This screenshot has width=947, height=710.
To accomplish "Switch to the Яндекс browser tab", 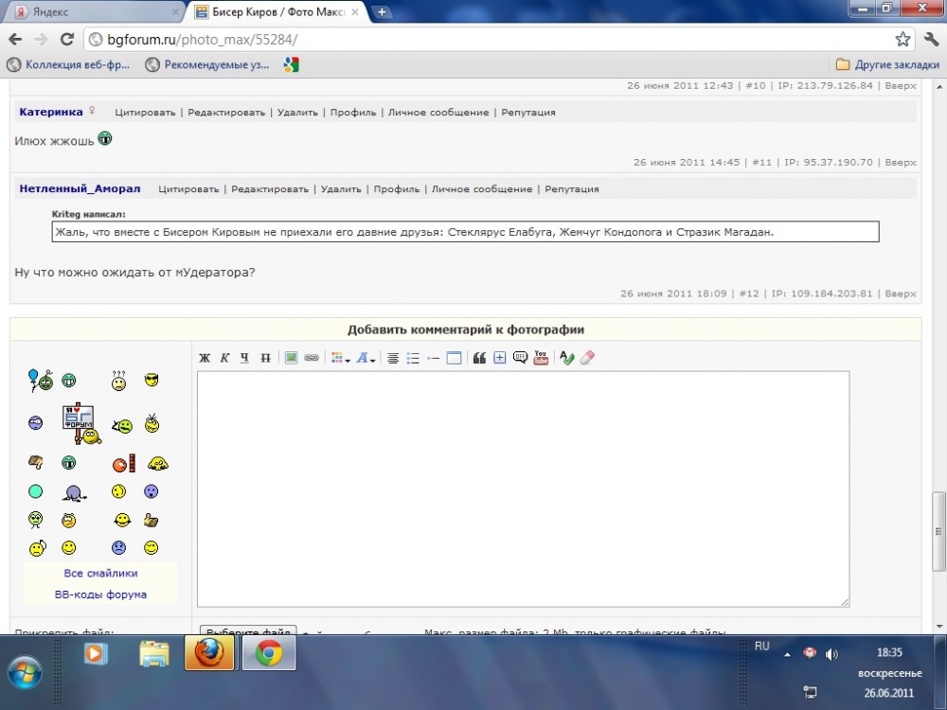I will (95, 12).
